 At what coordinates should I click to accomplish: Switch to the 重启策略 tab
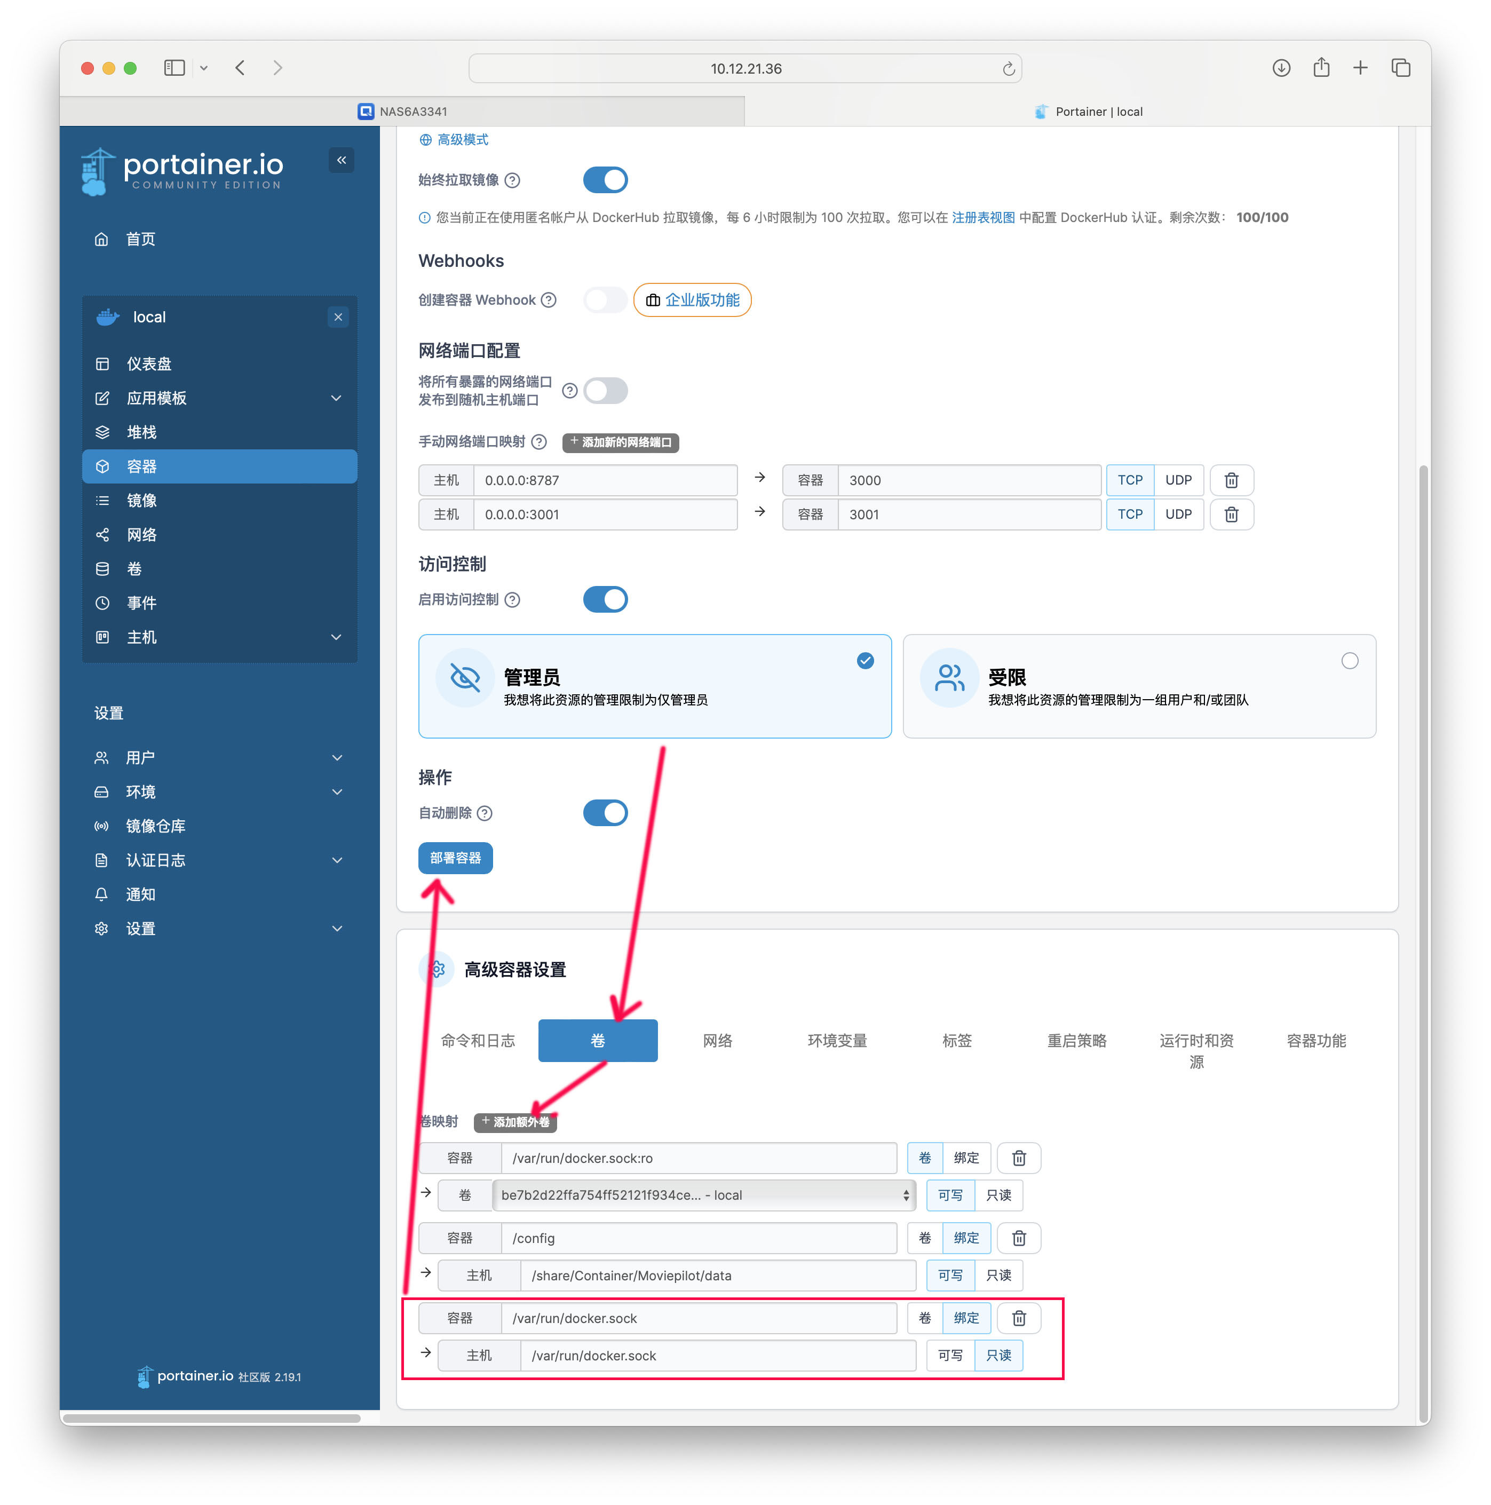pyautogui.click(x=1076, y=1041)
